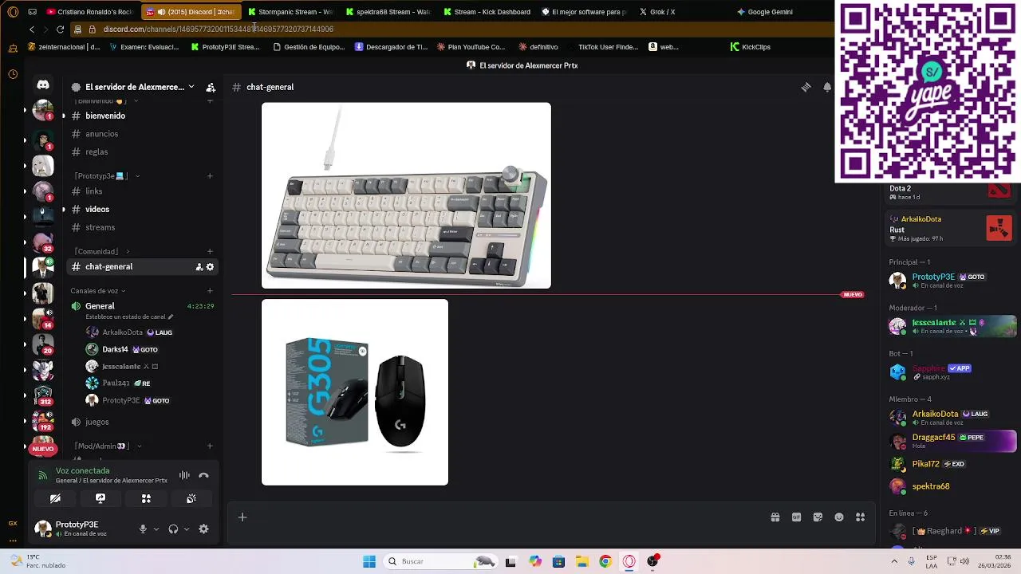Open Logitech G305 mouse image

point(355,392)
